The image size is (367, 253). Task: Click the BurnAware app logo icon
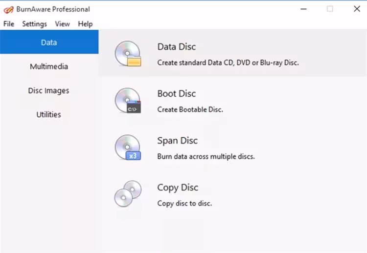[x=9, y=9]
